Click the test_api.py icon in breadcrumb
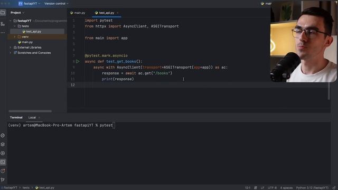 (37, 188)
